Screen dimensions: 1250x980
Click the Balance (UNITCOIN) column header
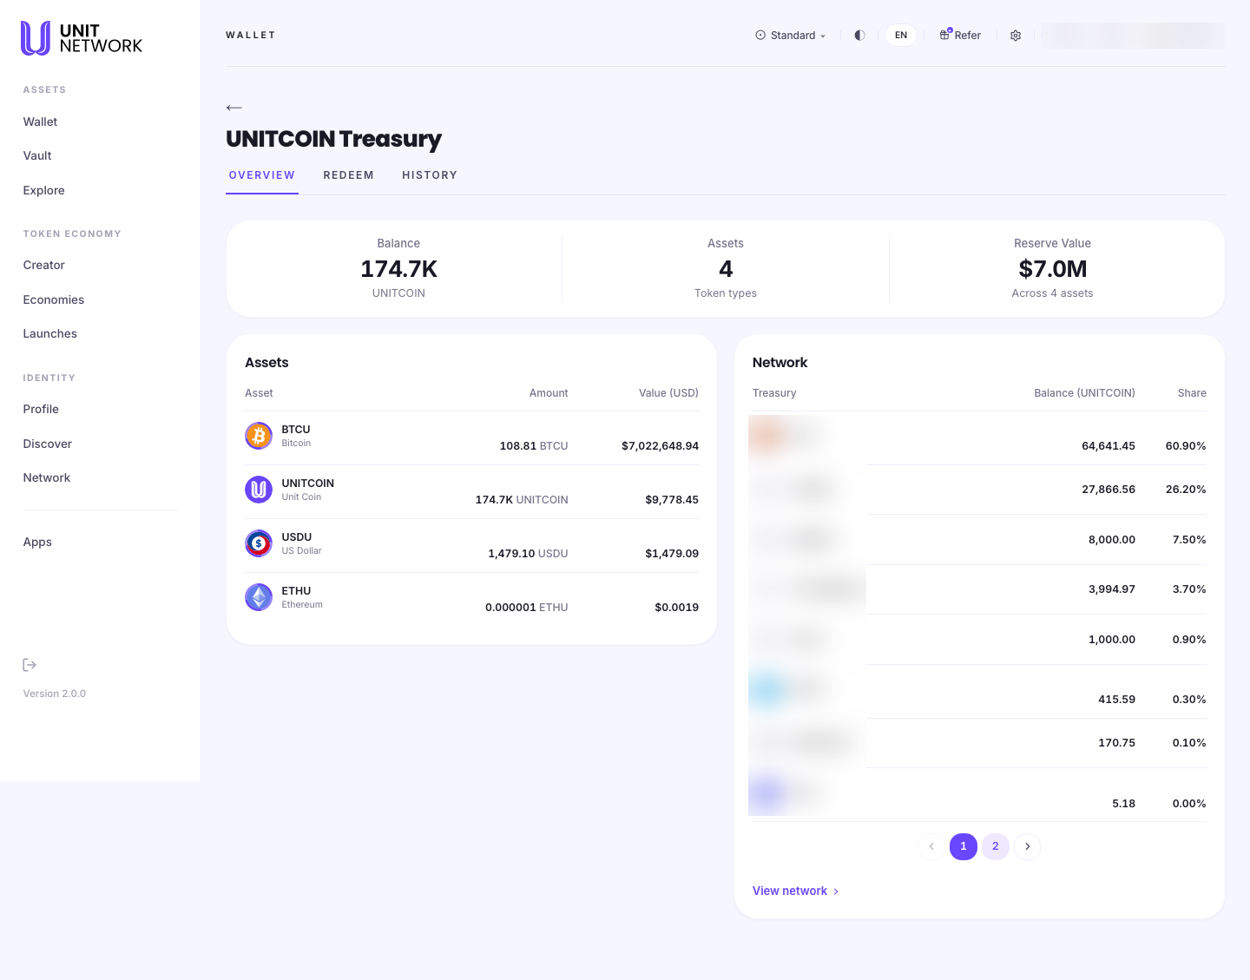1085,393
